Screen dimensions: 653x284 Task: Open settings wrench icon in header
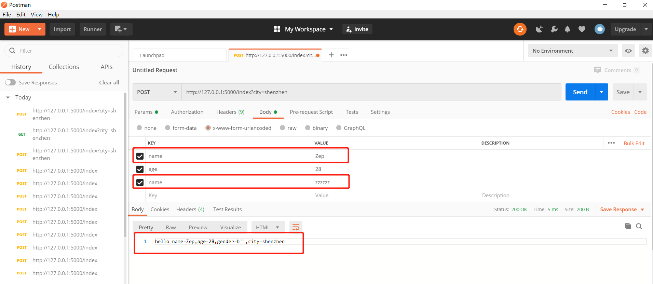click(554, 29)
